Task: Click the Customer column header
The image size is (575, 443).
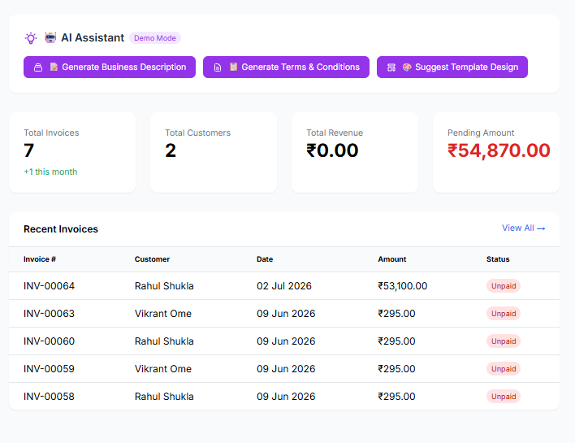Action: [152, 259]
